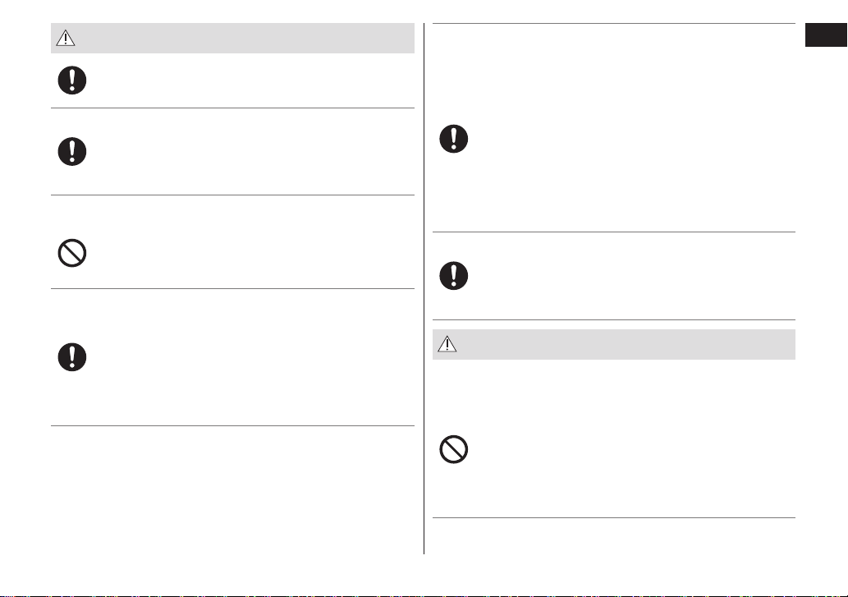Click the upper mandatory exclamation icon in right column
The width and height of the screenshot is (848, 597).
pyautogui.click(x=454, y=139)
